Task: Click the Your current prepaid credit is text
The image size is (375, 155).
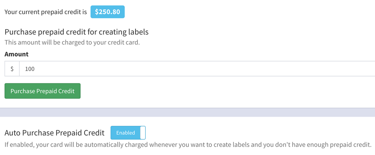Action: click(46, 12)
